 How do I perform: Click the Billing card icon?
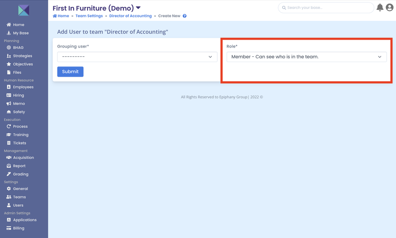8,228
